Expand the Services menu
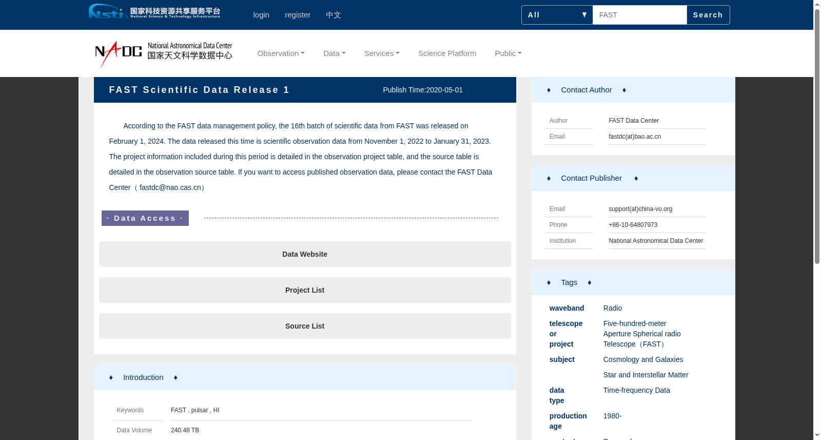The width and height of the screenshot is (821, 440). pos(382,53)
